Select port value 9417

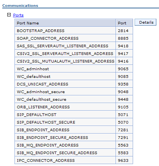123,53
